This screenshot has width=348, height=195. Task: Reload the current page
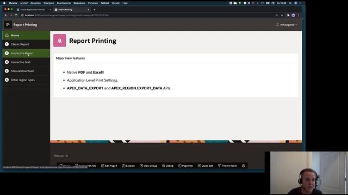(16, 15)
